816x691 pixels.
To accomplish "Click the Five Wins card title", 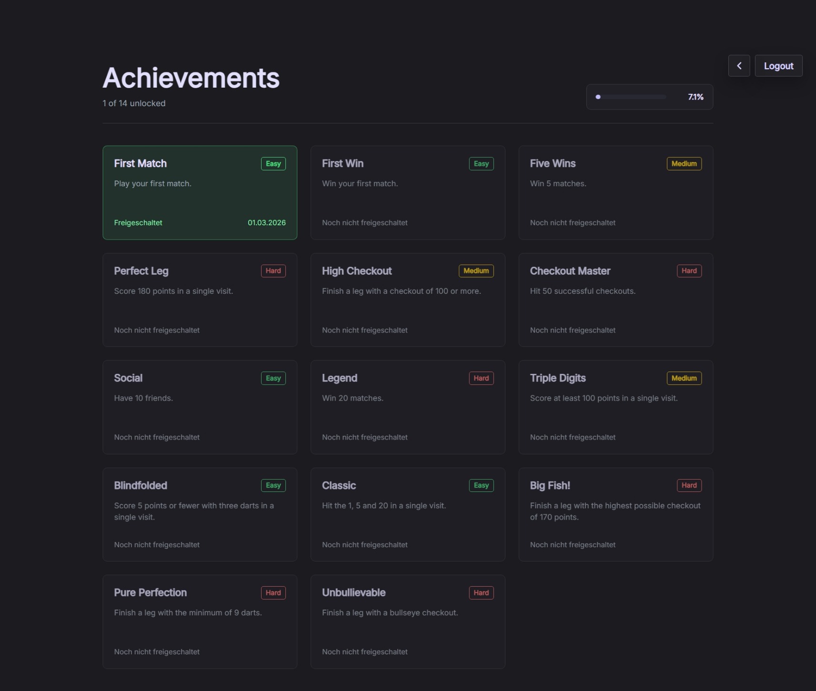I will tap(553, 163).
